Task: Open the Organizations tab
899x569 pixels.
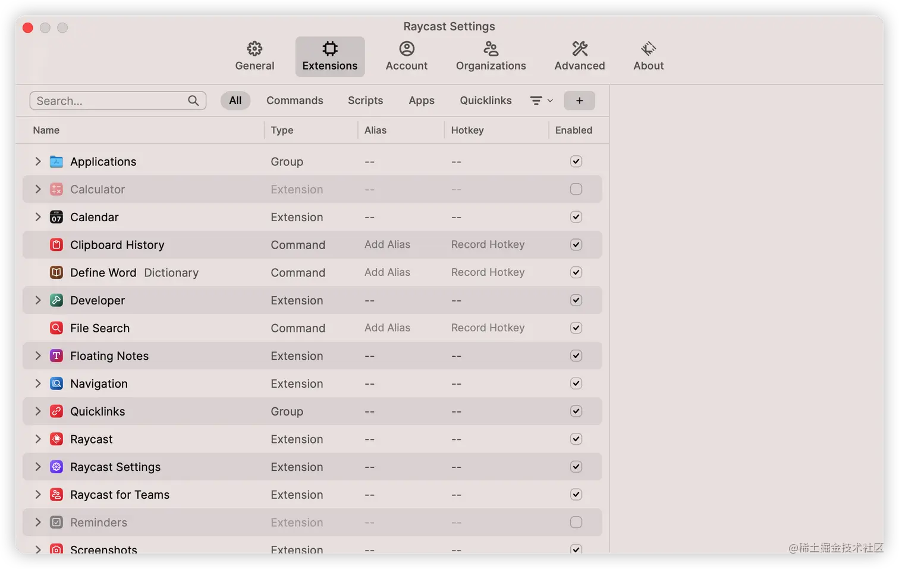Action: (491, 56)
